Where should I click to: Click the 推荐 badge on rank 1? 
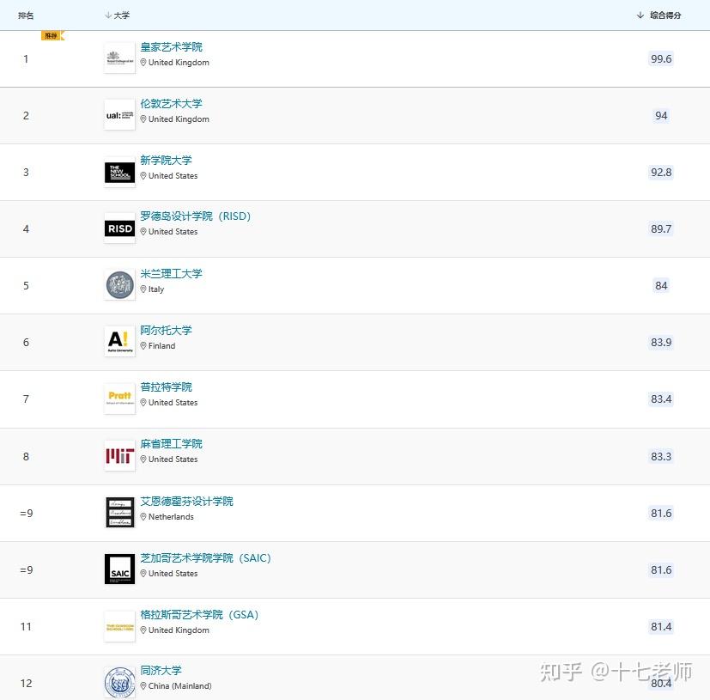(52, 36)
